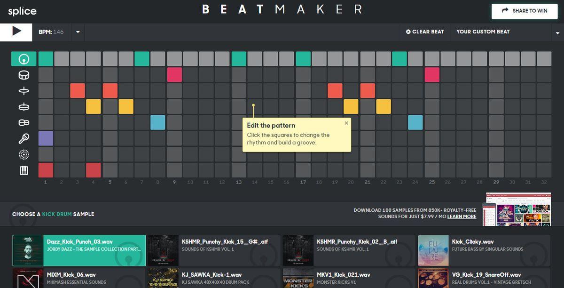Toggle the yellow hi-hat step 22

click(384, 107)
